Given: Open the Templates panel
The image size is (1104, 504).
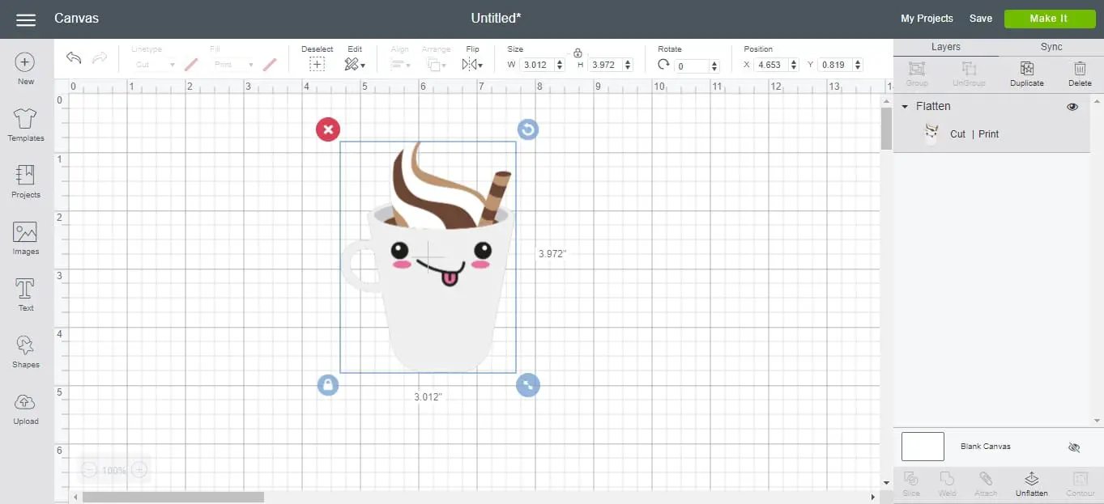Looking at the screenshot, I should click(25, 125).
